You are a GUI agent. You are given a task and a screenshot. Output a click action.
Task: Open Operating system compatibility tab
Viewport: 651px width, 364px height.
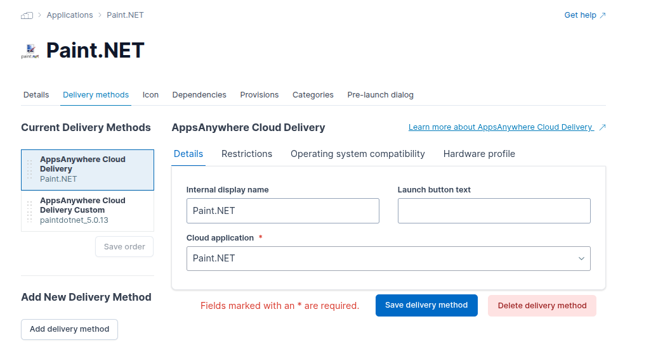coord(358,154)
